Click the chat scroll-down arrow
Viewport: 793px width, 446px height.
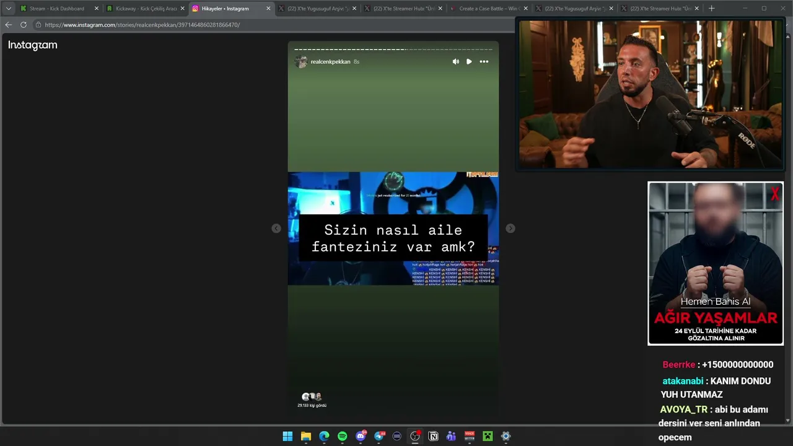coord(787,421)
